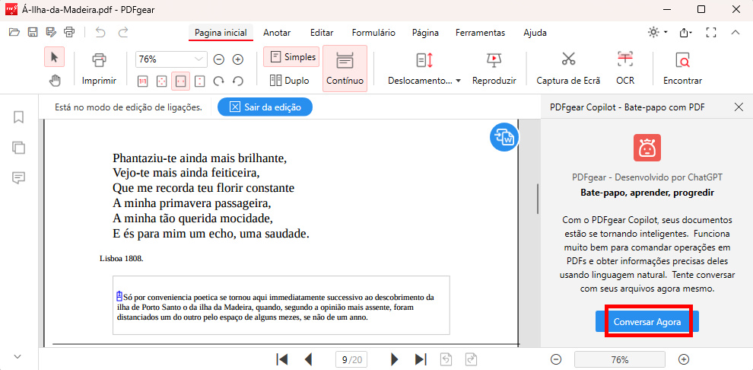The image size is (753, 370).
Task: Show the comments sidebar panel
Action: (18, 178)
